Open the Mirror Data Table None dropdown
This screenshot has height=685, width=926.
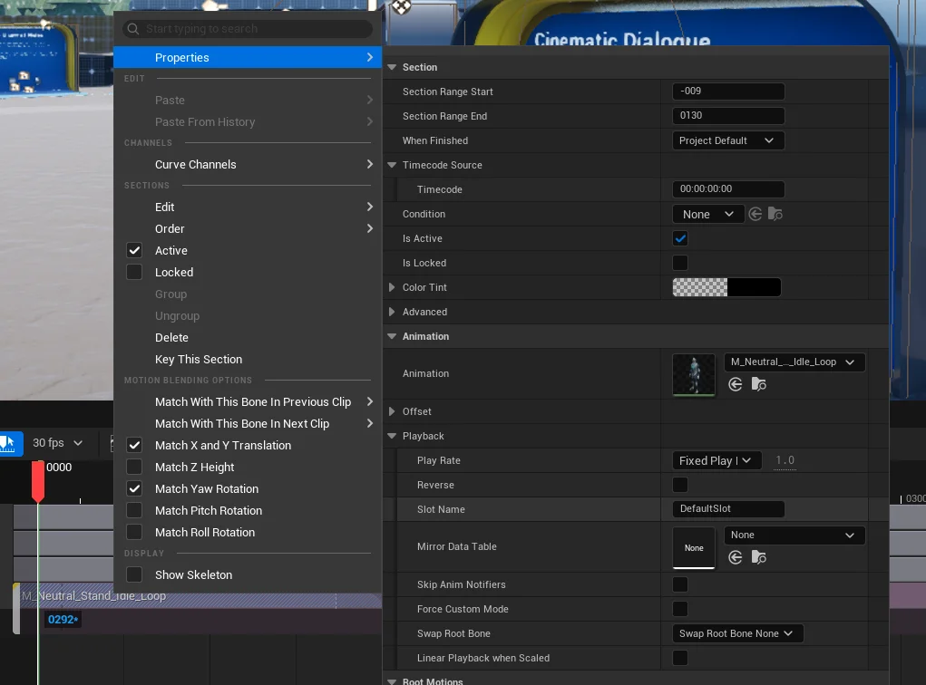point(794,535)
